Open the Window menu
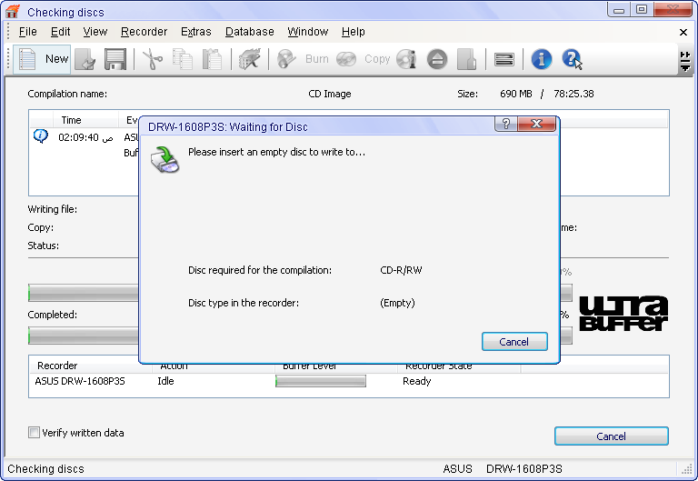 pos(307,32)
